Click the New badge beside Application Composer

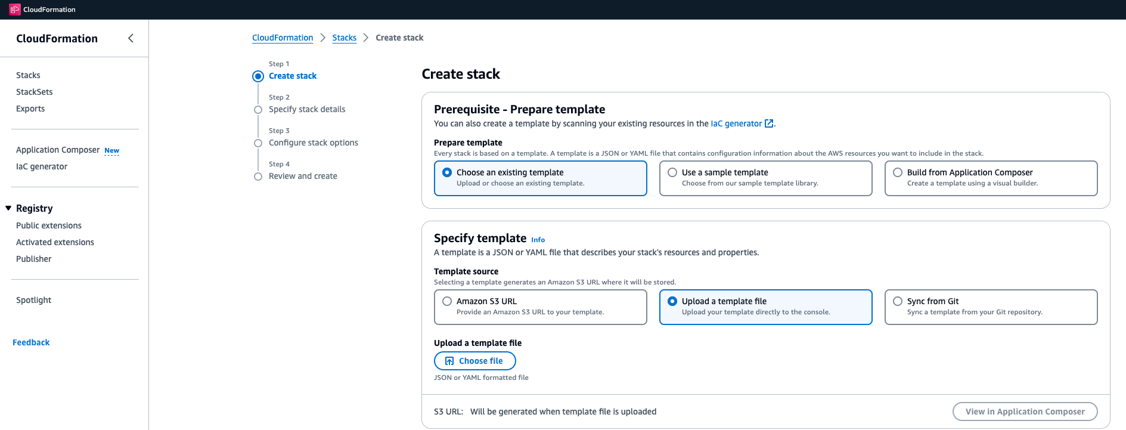[111, 150]
